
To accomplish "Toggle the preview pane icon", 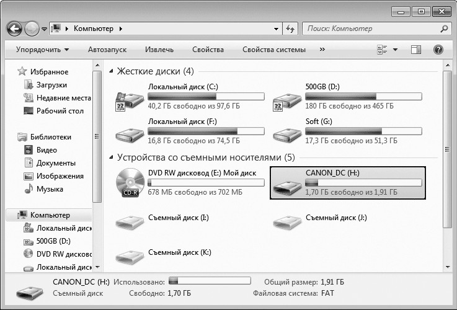I will 416,50.
